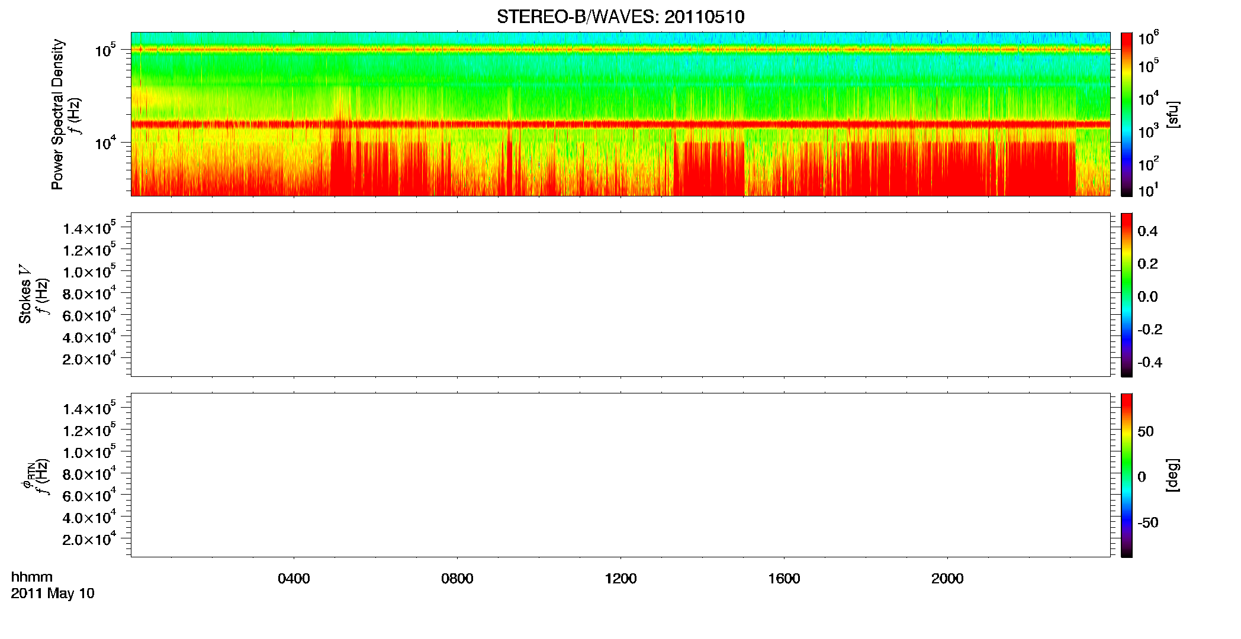Image resolution: width=1241 pixels, height=639 pixels.
Task: Click the dark red band in spectrogram
Action: coord(620,124)
